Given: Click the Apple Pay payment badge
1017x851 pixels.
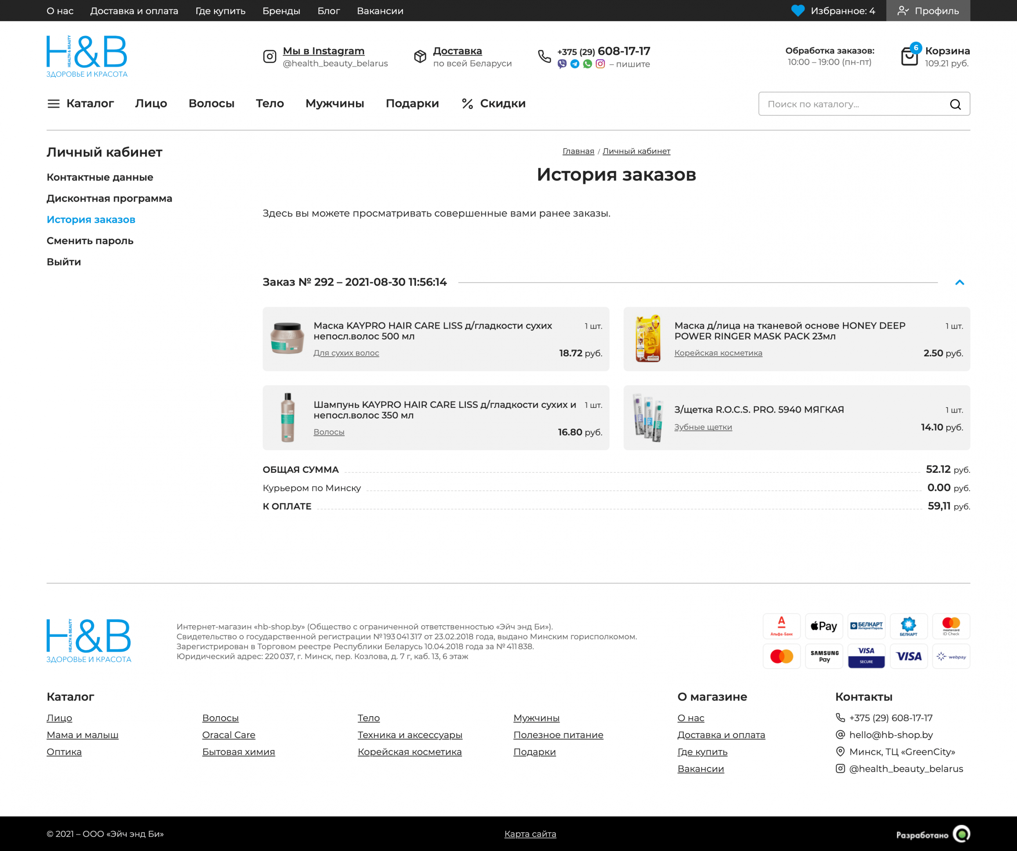Looking at the screenshot, I should click(x=824, y=626).
